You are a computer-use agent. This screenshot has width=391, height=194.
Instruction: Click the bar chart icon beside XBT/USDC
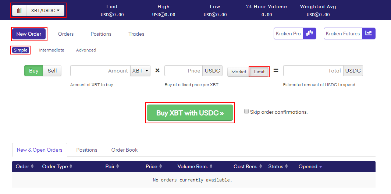[x=19, y=10]
